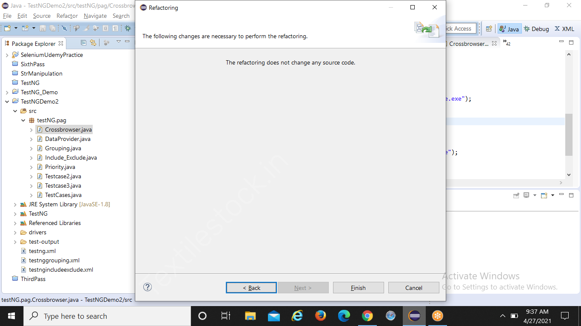
Task: Close the Package Explorer tab
Action: pyautogui.click(x=61, y=43)
